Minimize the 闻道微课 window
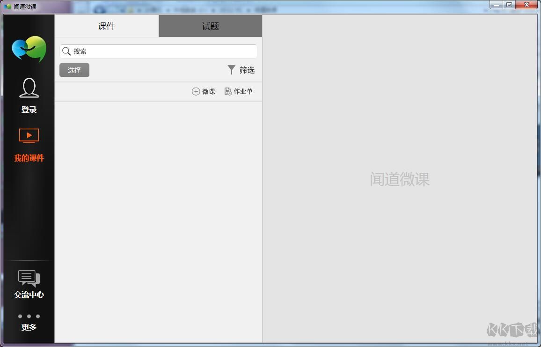541x347 pixels. (497, 5)
